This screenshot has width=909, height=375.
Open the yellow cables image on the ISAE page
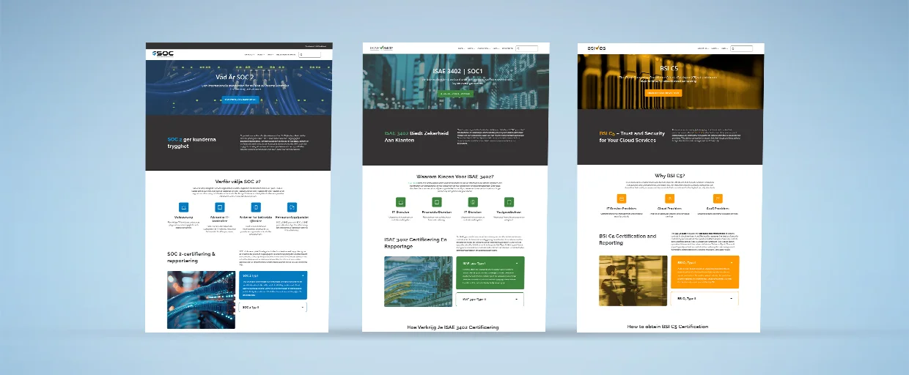click(x=418, y=281)
